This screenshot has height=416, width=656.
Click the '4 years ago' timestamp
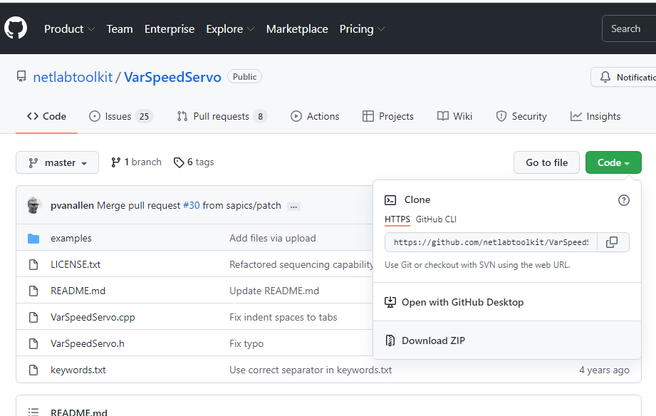[604, 370]
